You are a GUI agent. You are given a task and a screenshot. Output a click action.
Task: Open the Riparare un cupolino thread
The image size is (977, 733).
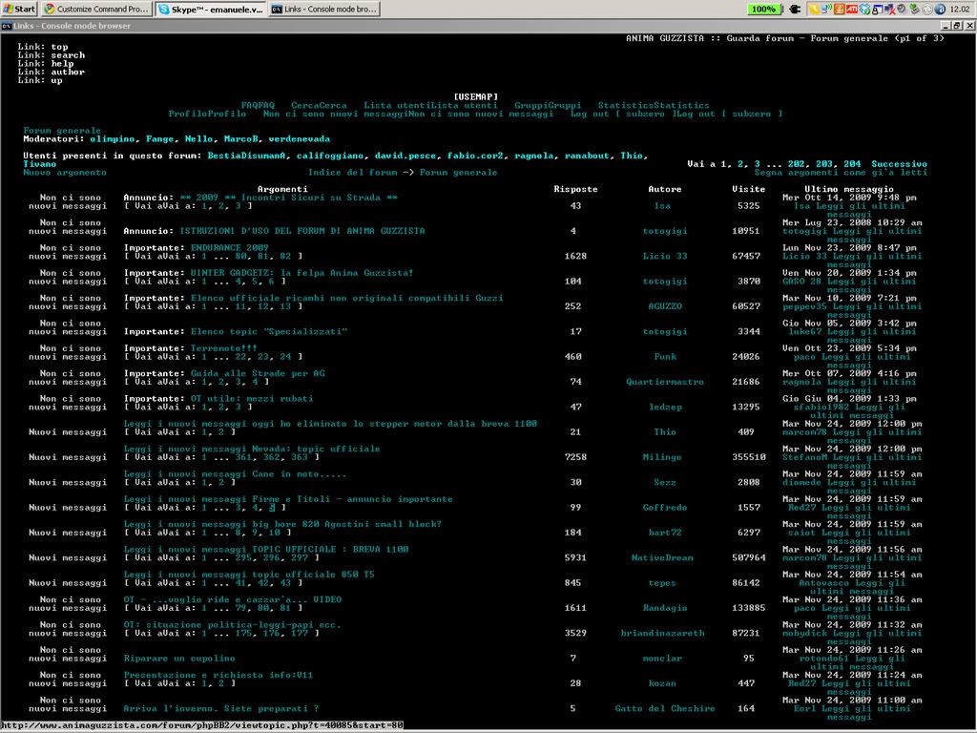pos(179,659)
